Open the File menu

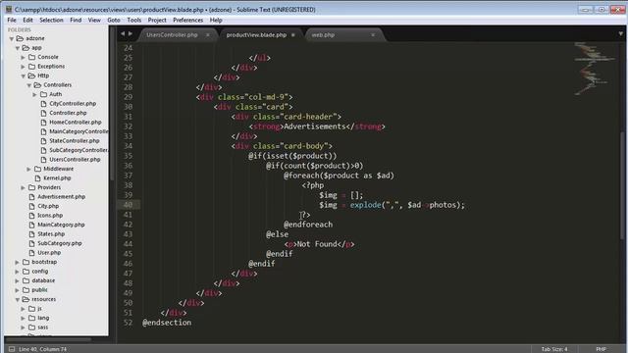click(x=12, y=20)
